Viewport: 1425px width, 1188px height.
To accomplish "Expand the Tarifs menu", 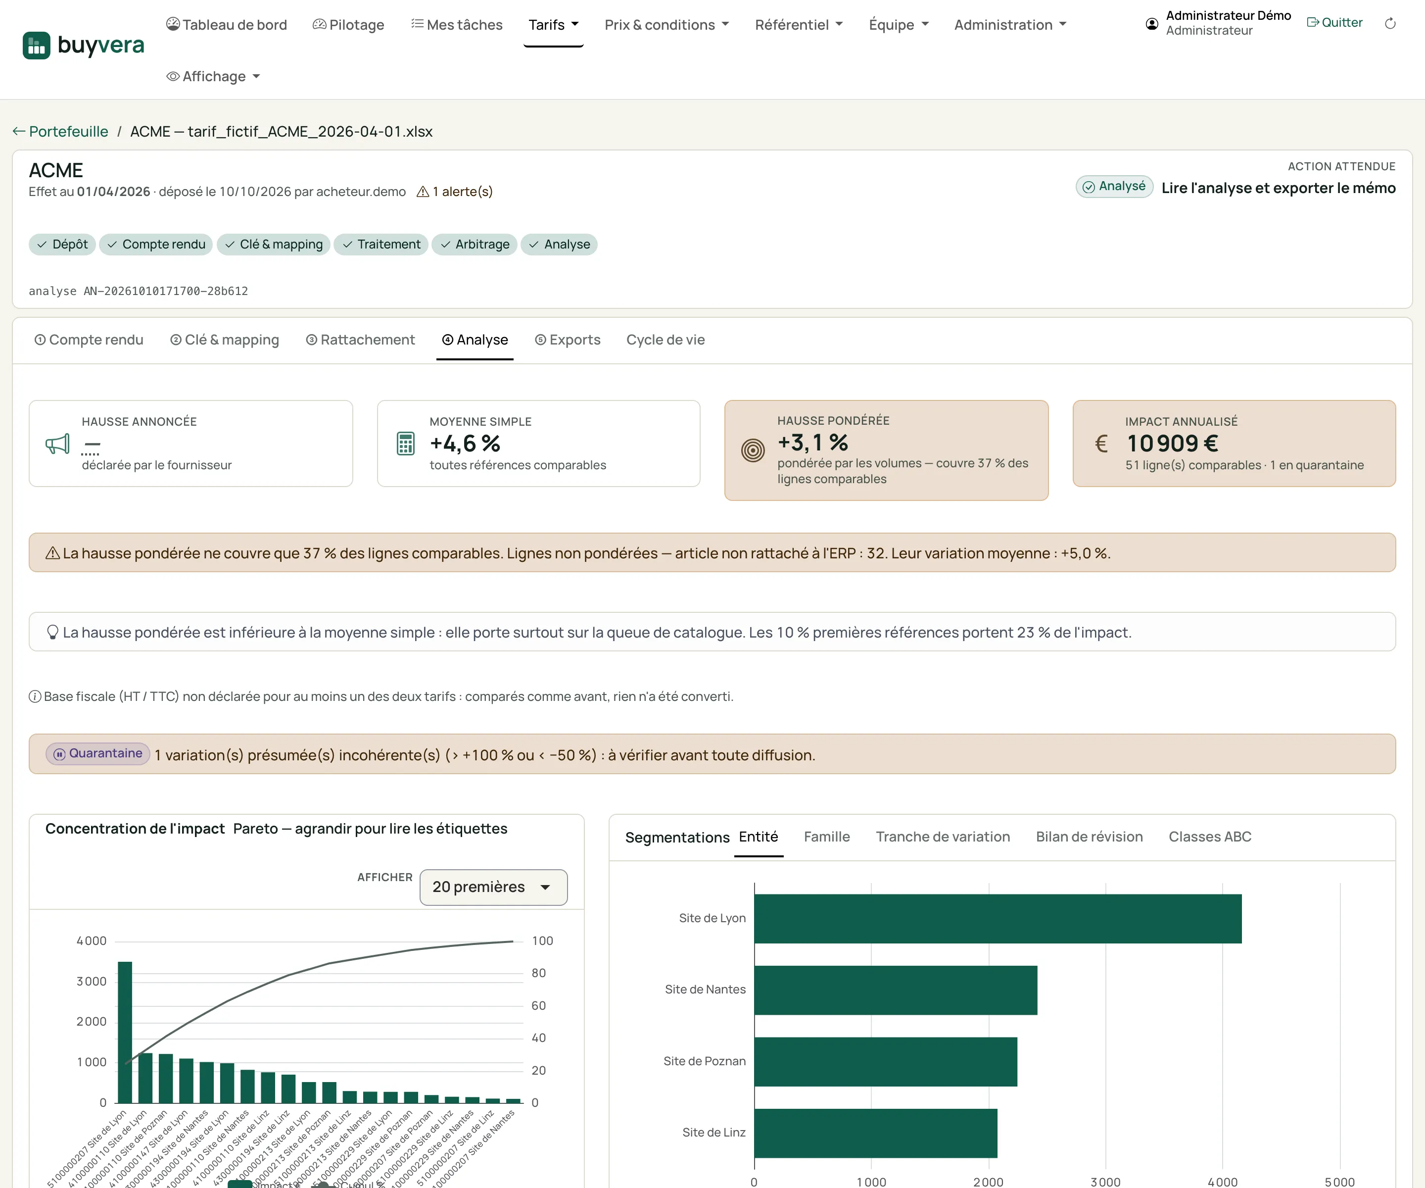I will point(553,24).
